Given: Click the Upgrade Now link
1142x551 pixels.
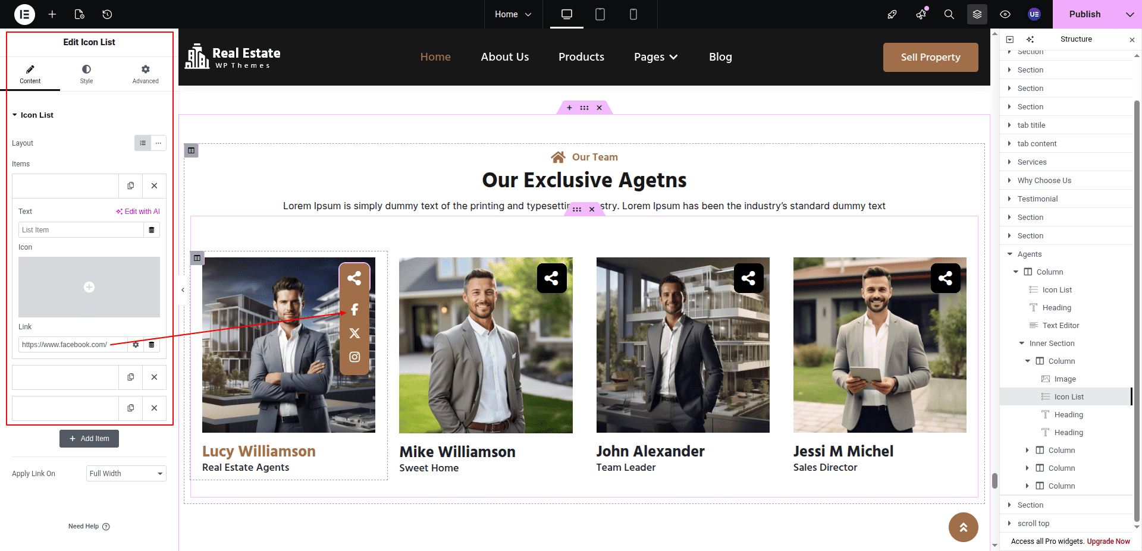Looking at the screenshot, I should pyautogui.click(x=1108, y=541).
